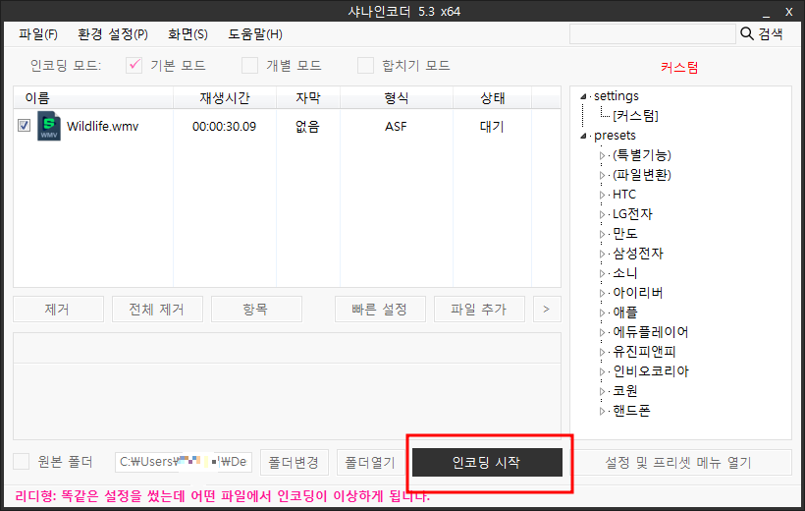Expand the 코원 preset group
The height and width of the screenshot is (511, 805).
point(602,391)
